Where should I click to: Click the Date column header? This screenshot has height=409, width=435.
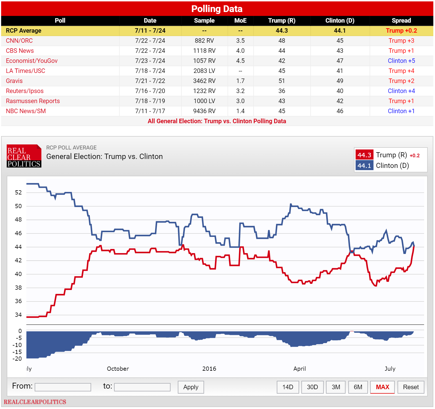coord(150,21)
